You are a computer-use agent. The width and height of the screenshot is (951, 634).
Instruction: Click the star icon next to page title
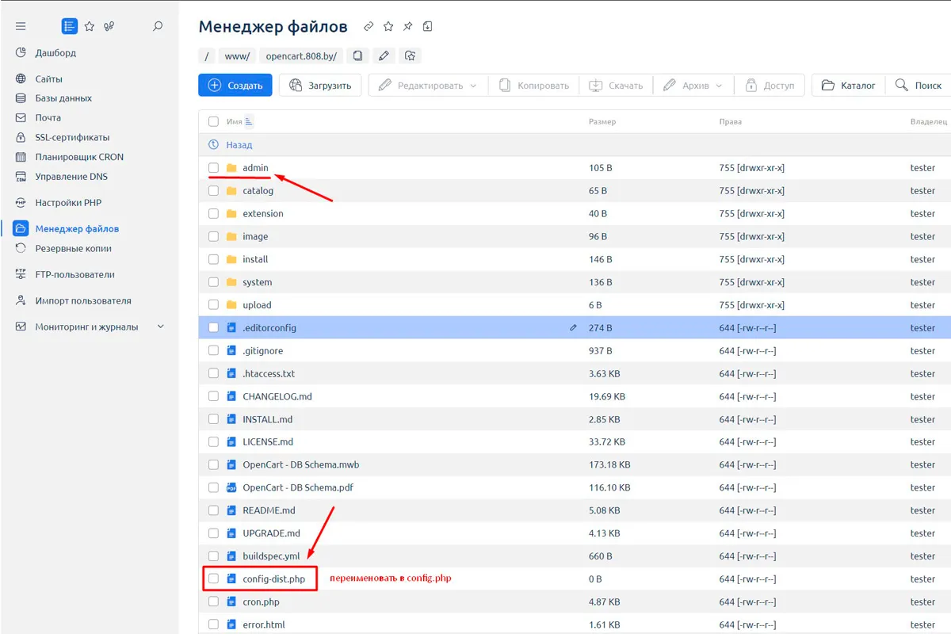388,27
